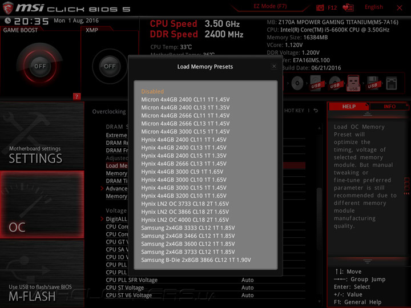
Task: Select Hynix 4x4GB 2400 CL11 1T 1.45V
Action: tap(184, 140)
